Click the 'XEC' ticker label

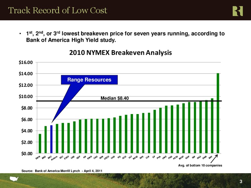pyautogui.click(x=61, y=157)
